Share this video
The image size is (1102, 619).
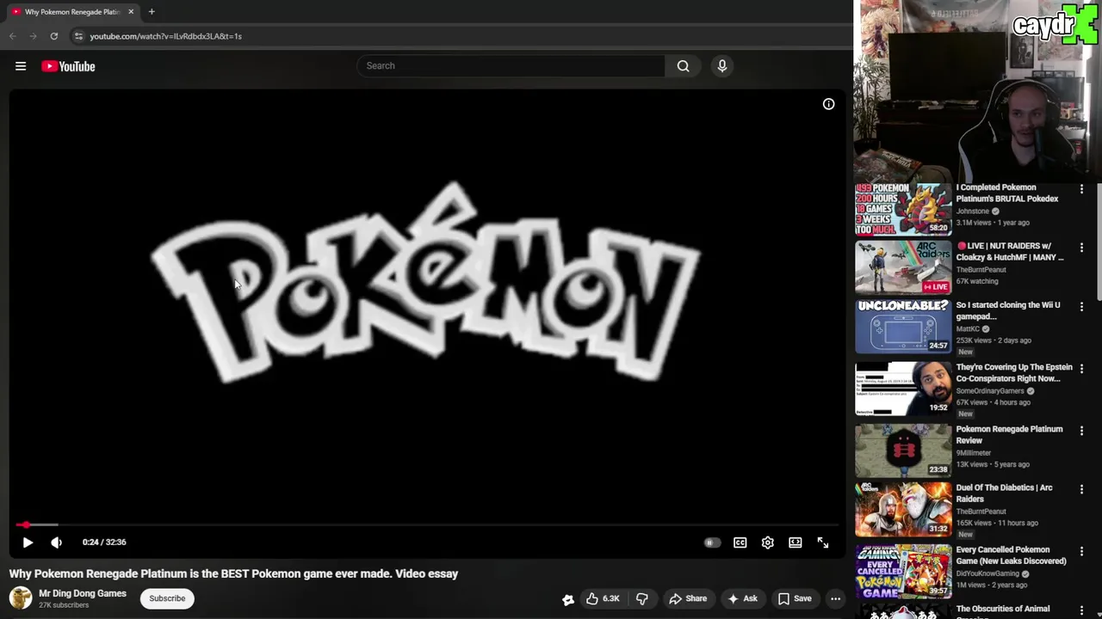tap(688, 598)
